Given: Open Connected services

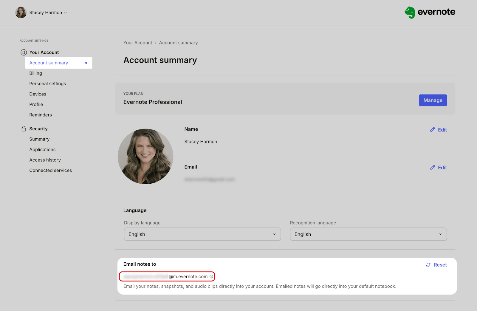Looking at the screenshot, I should click(x=50, y=171).
